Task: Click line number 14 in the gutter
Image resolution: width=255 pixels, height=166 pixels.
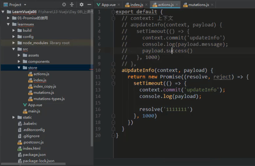Action: (x=98, y=96)
